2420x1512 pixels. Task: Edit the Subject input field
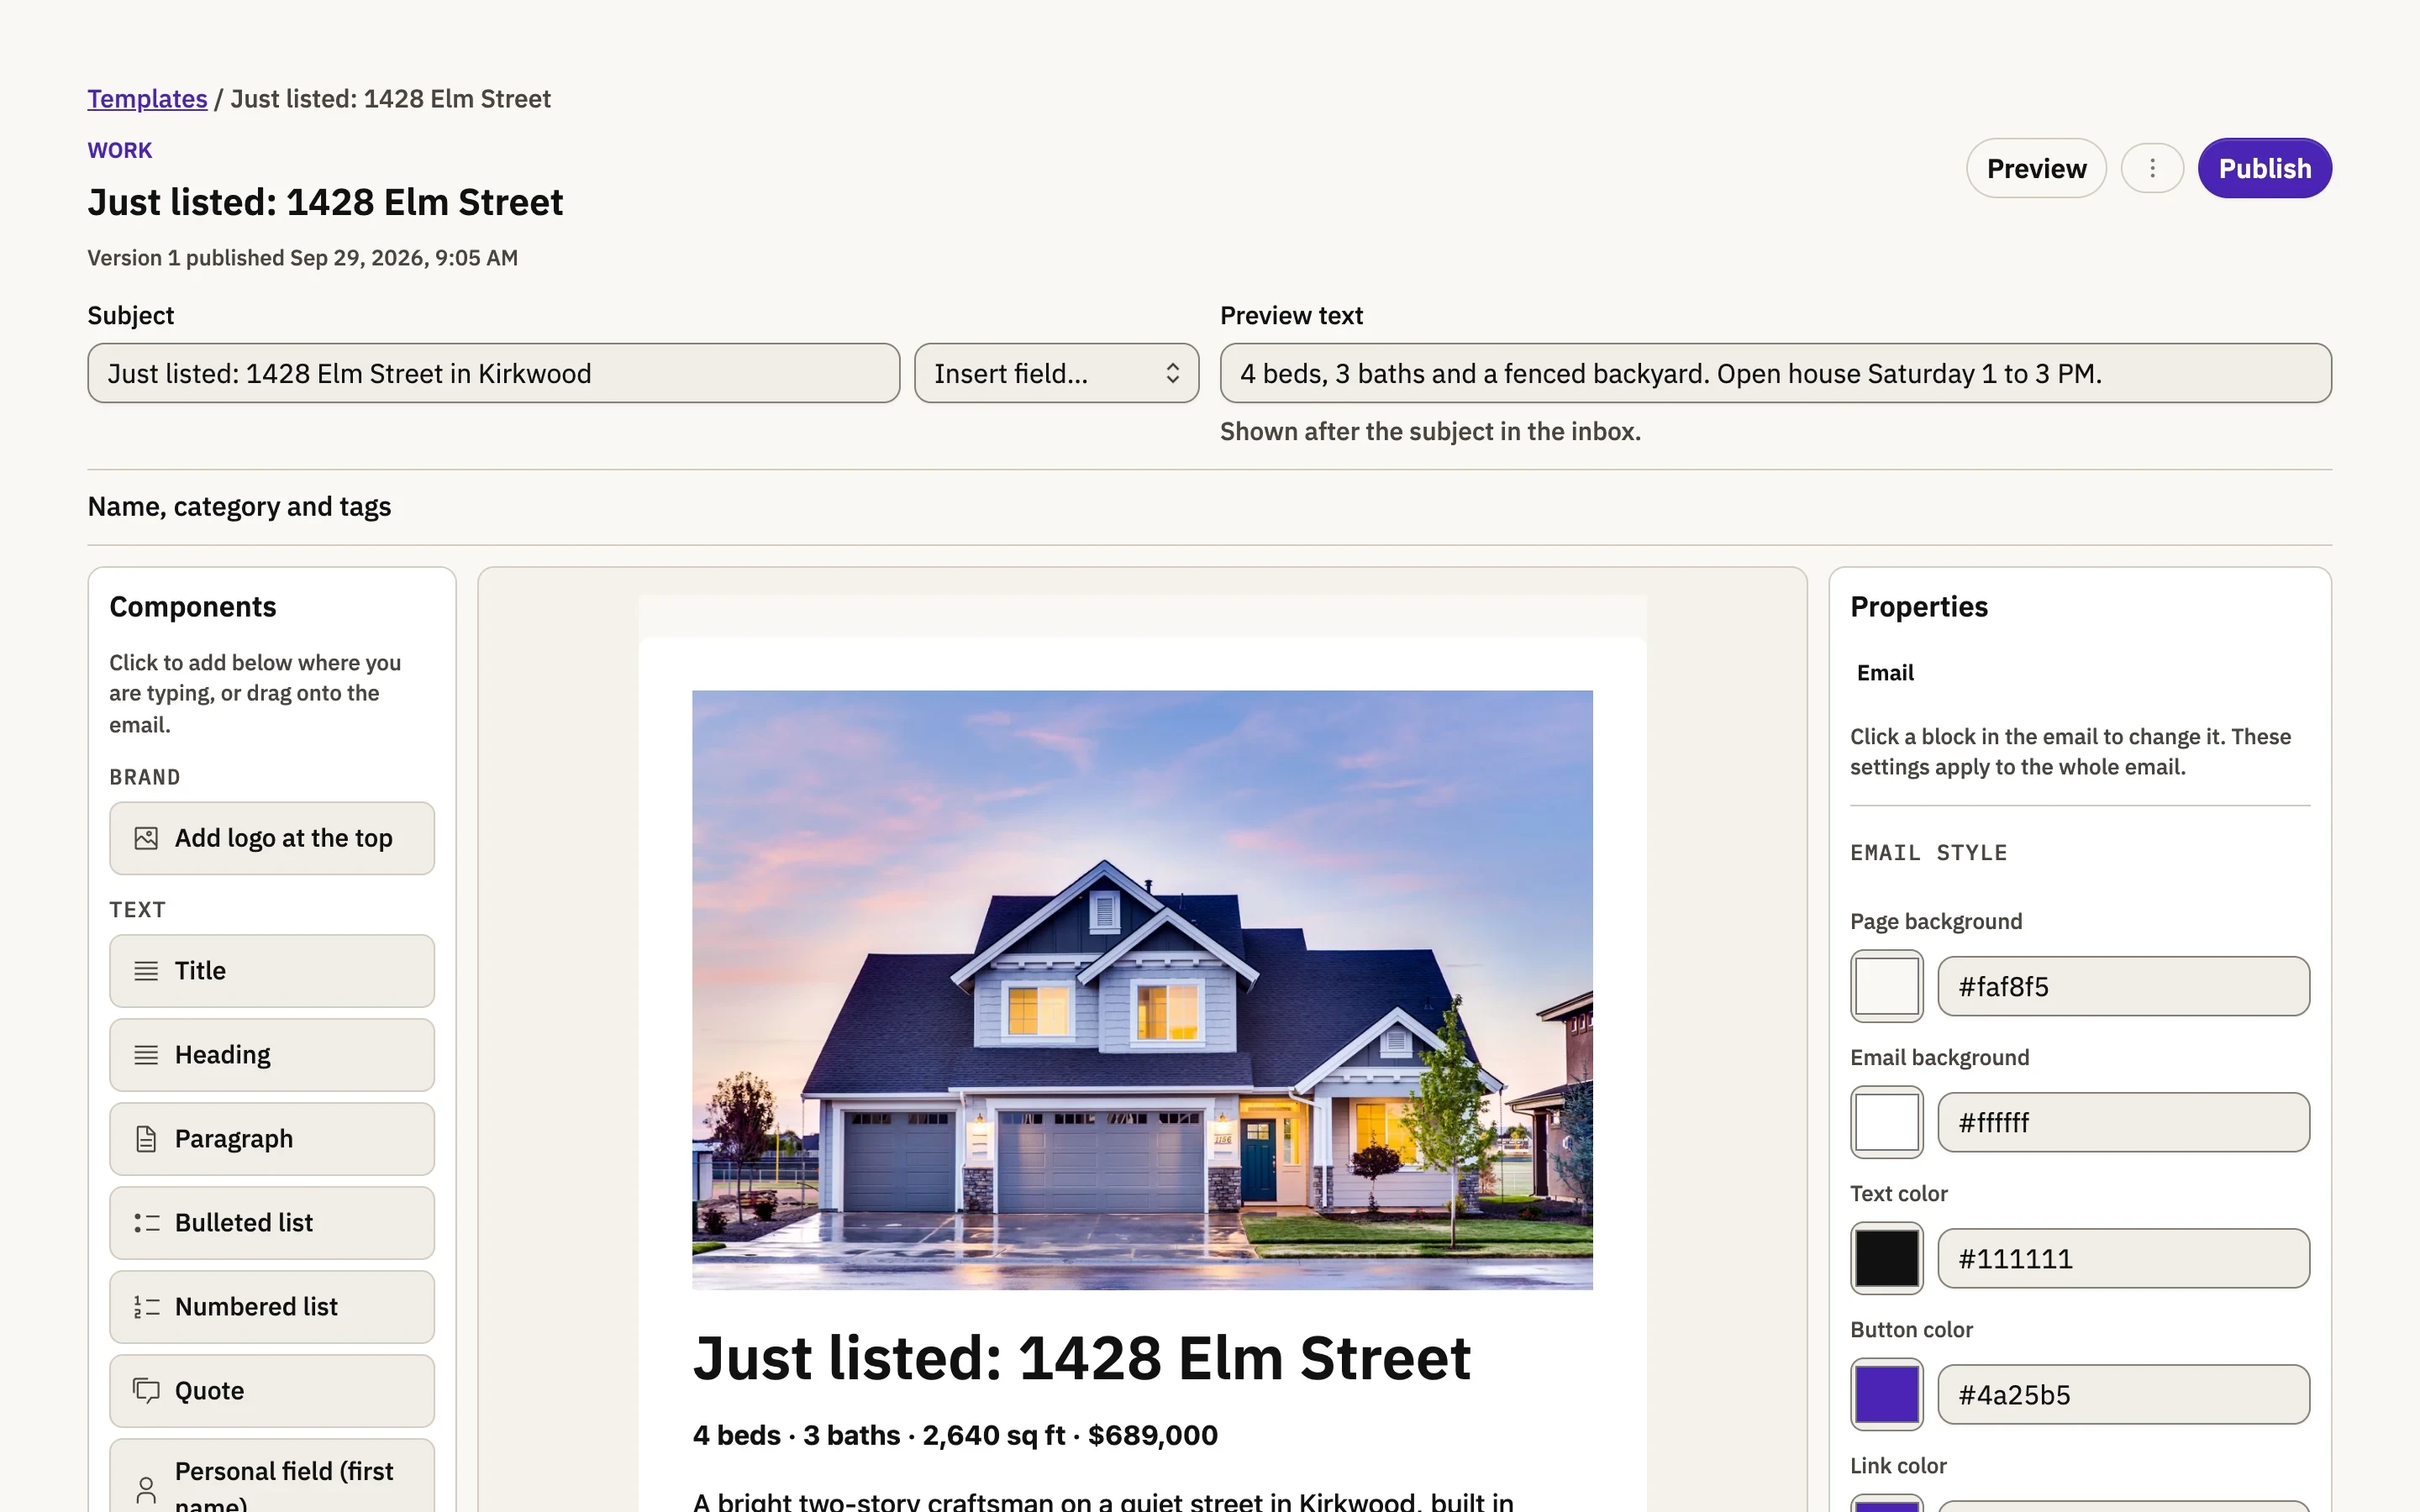tap(493, 373)
